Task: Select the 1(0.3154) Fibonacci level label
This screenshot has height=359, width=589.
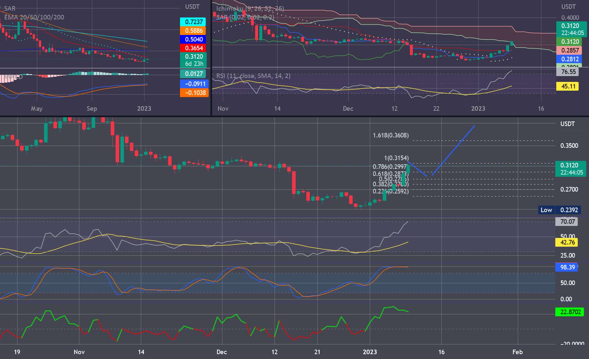Action: click(x=396, y=158)
